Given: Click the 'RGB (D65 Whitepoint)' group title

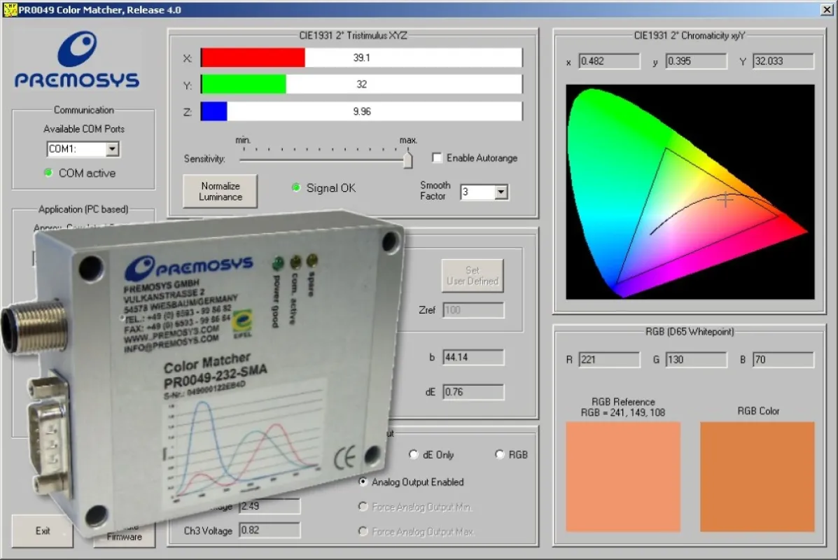Looking at the screenshot, I should pyautogui.click(x=690, y=332).
